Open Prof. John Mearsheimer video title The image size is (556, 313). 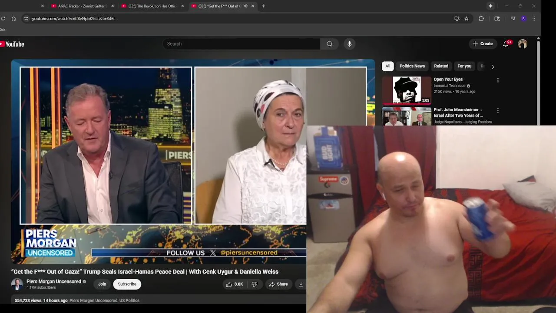[x=458, y=113]
